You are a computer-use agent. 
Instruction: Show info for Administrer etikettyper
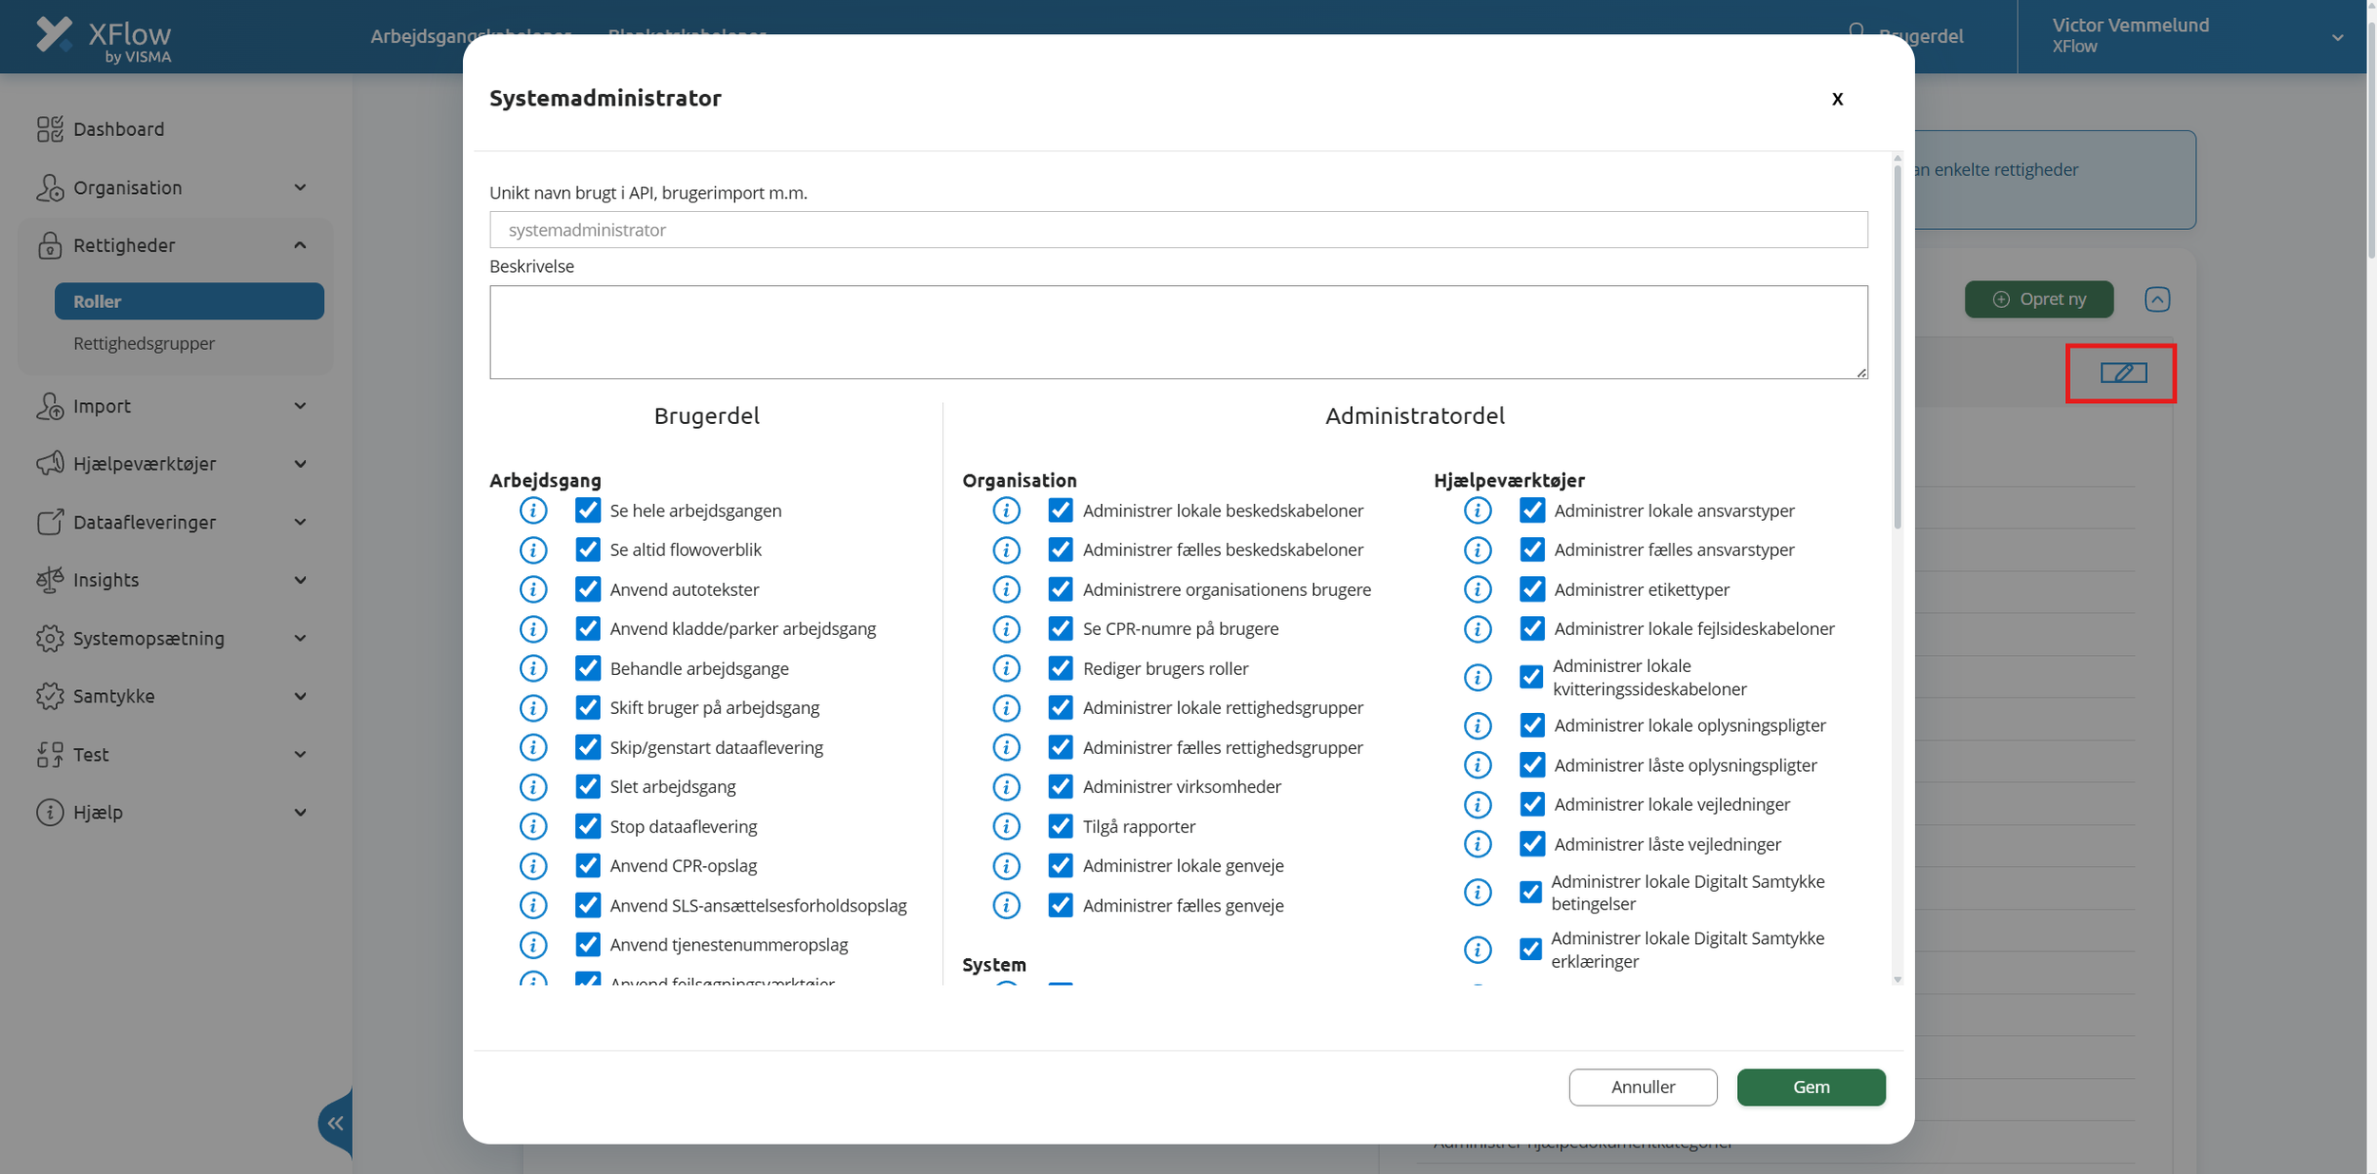(x=1478, y=589)
